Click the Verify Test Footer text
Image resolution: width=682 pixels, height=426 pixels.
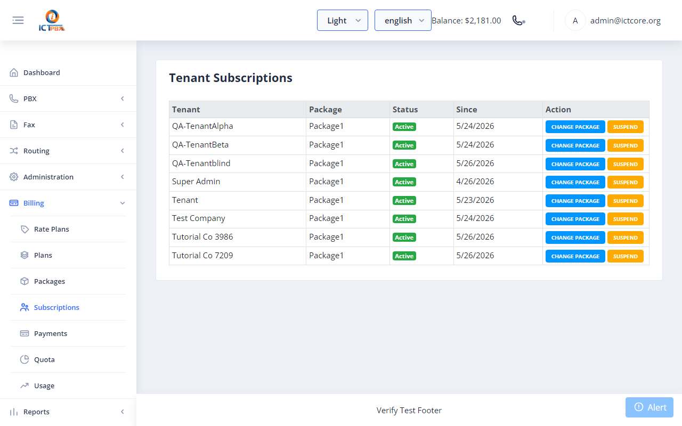coord(409,410)
